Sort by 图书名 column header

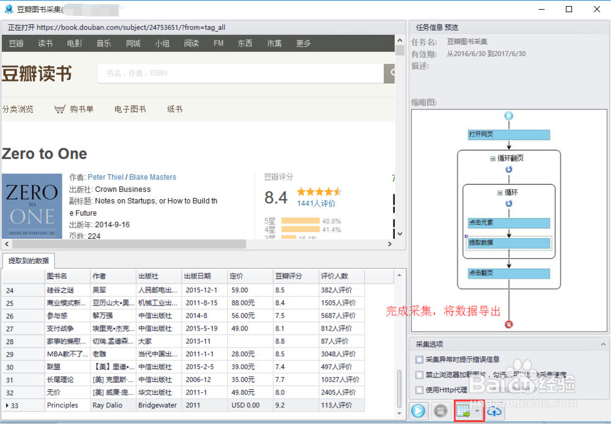point(68,276)
